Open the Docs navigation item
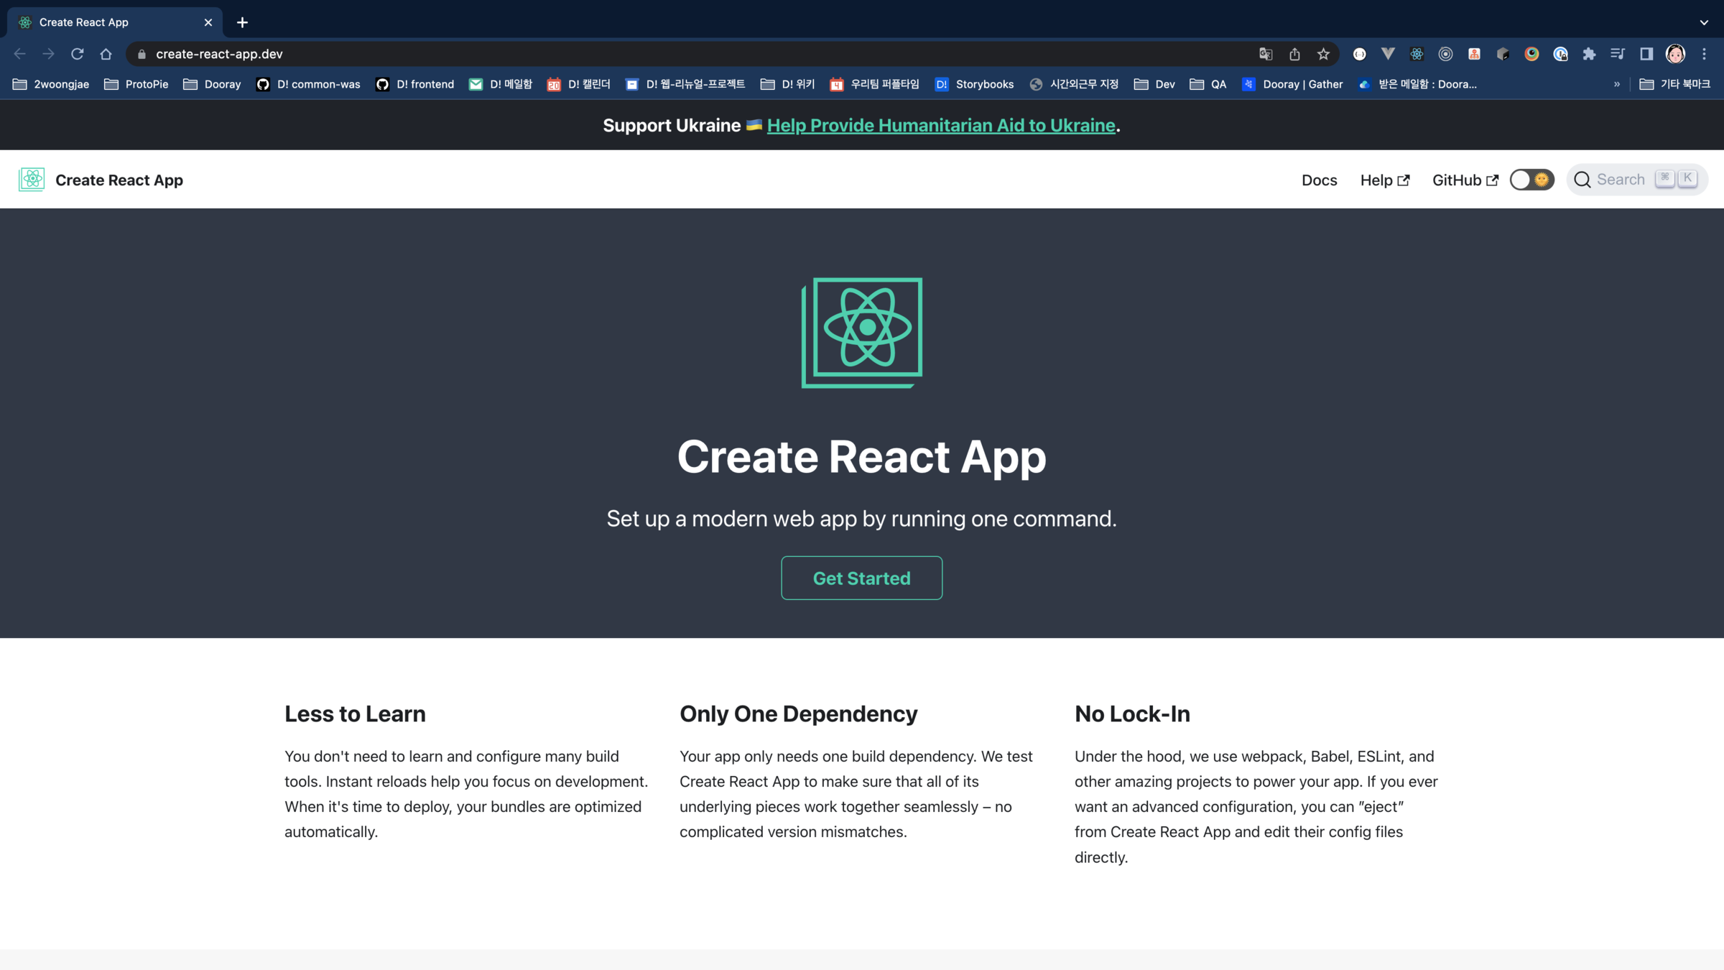This screenshot has width=1724, height=970. point(1319,180)
